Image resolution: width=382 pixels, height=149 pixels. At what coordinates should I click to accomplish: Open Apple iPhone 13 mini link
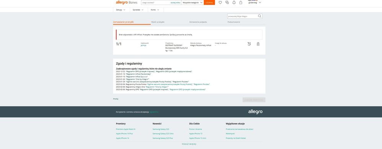[198, 138]
